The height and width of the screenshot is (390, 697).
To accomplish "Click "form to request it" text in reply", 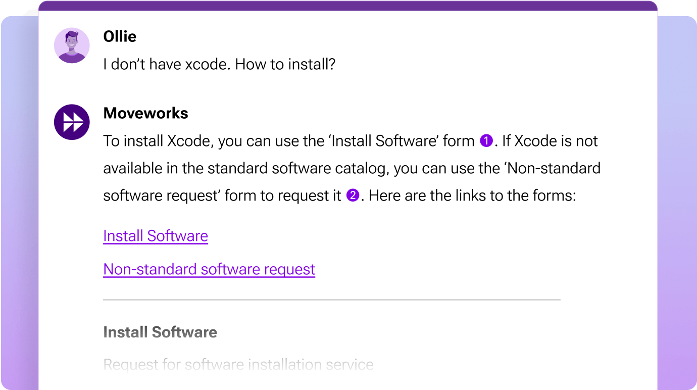I will (x=283, y=196).
